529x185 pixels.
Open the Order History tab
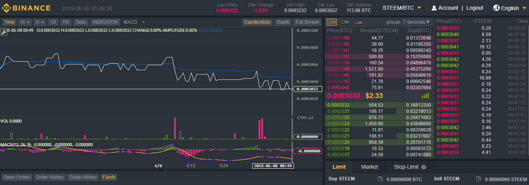[49, 177]
